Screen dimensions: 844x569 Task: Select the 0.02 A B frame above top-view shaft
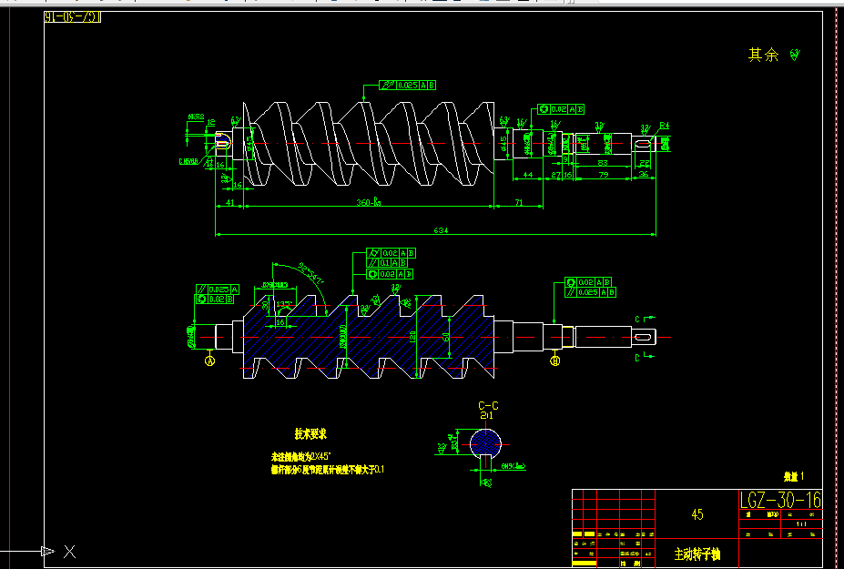561,109
